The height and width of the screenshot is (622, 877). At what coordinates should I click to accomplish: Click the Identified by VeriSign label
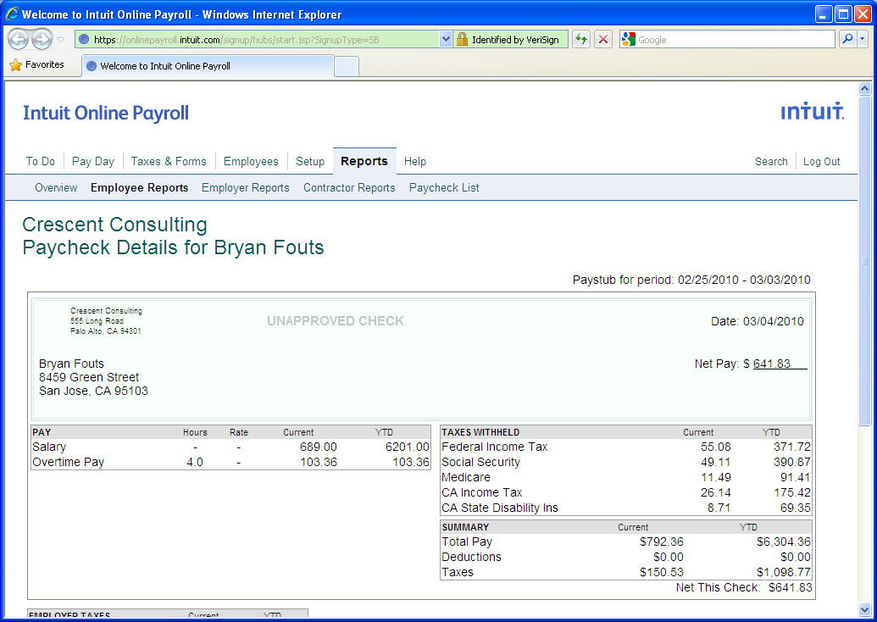click(515, 40)
